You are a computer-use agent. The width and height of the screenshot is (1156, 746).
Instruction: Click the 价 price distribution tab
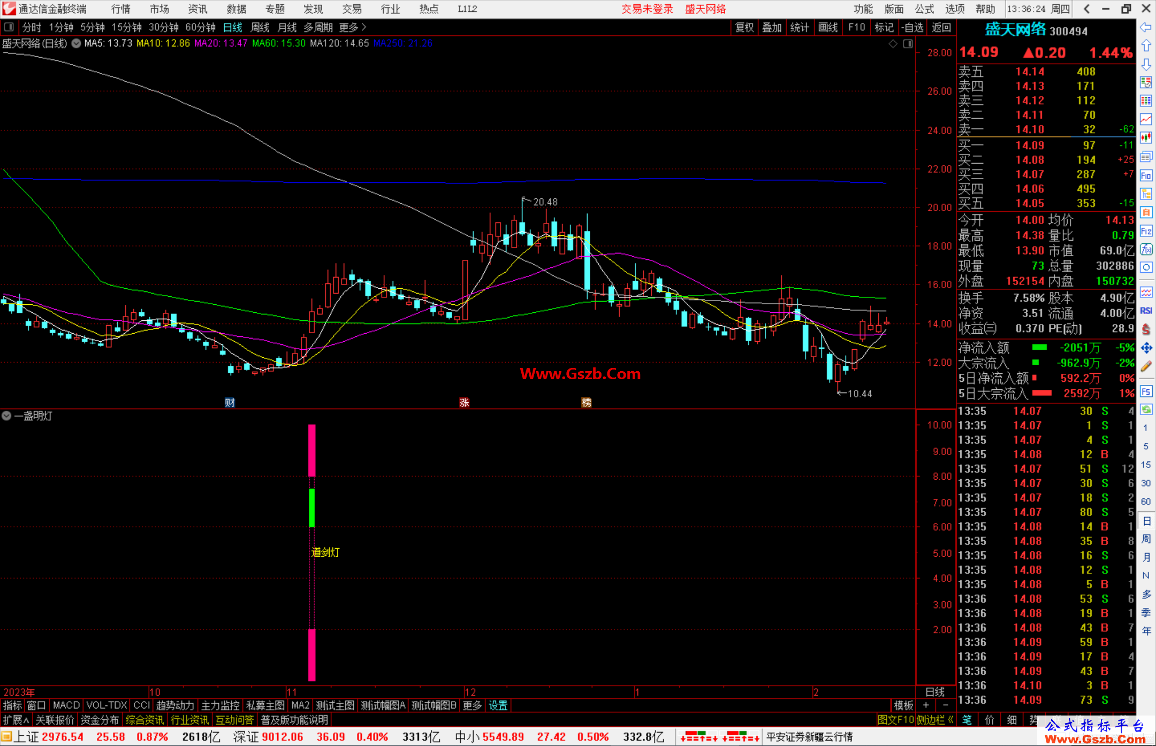[x=989, y=720]
